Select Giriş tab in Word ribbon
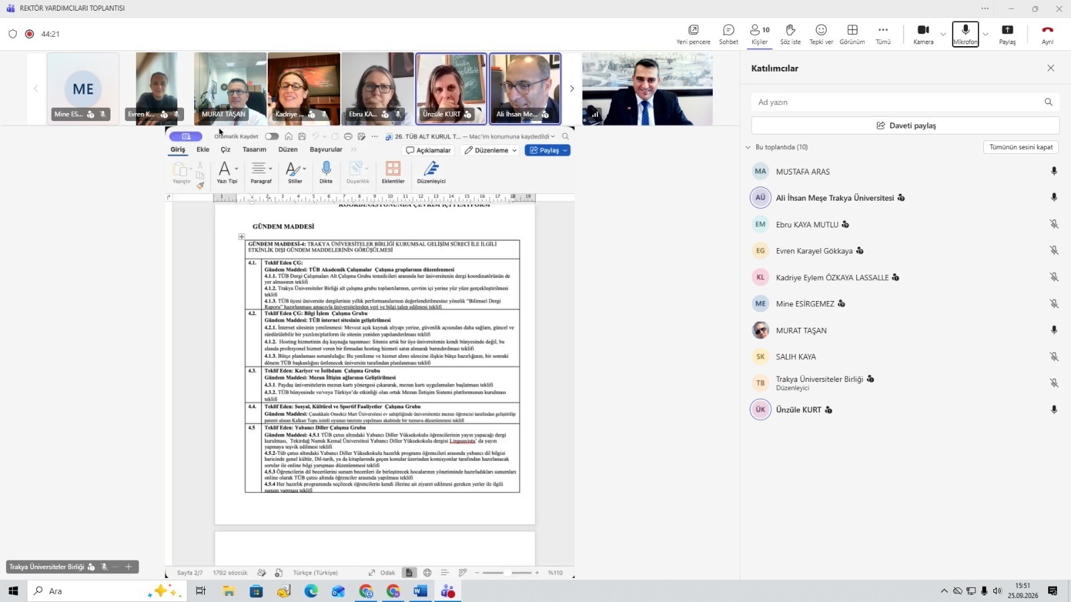Image resolution: width=1071 pixels, height=602 pixels. coord(178,150)
